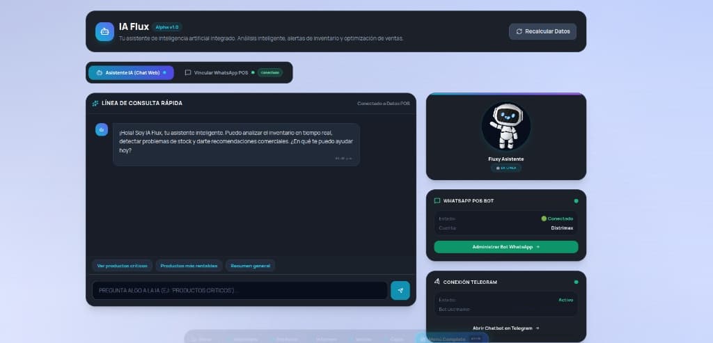
Task: Click the green status dot on Conexión Telegram card
Action: [x=576, y=282]
